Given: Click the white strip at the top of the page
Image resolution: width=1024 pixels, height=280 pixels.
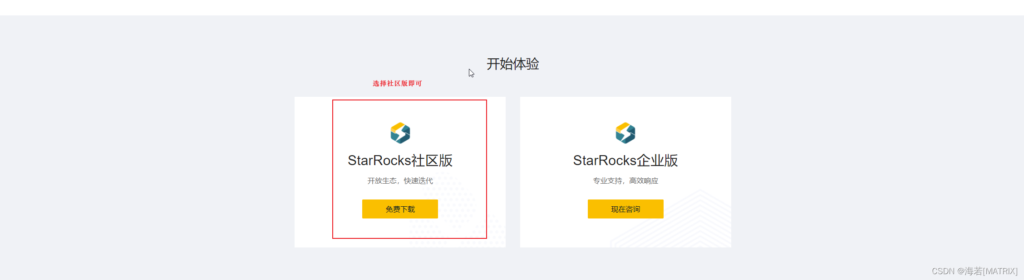Looking at the screenshot, I should pos(512,7).
